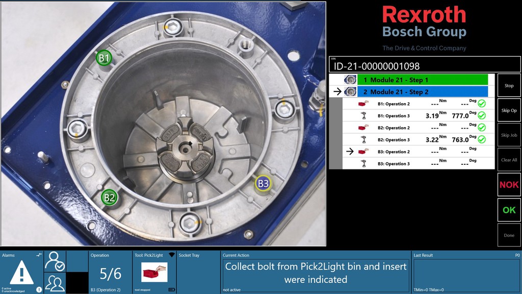Click the Module 21 - Step 2 part icon
Image resolution: width=522 pixels, height=294 pixels.
coord(350,92)
